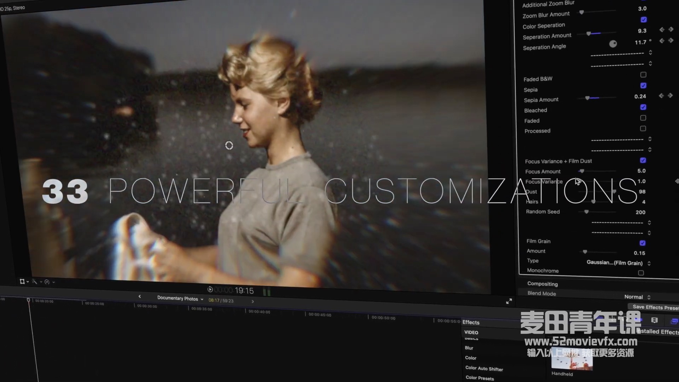This screenshot has width=679, height=382.
Task: Go back in timeline history arrow
Action: click(140, 296)
